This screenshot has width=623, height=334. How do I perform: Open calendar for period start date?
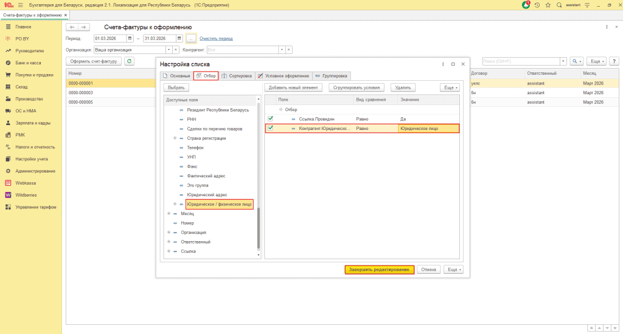130,38
